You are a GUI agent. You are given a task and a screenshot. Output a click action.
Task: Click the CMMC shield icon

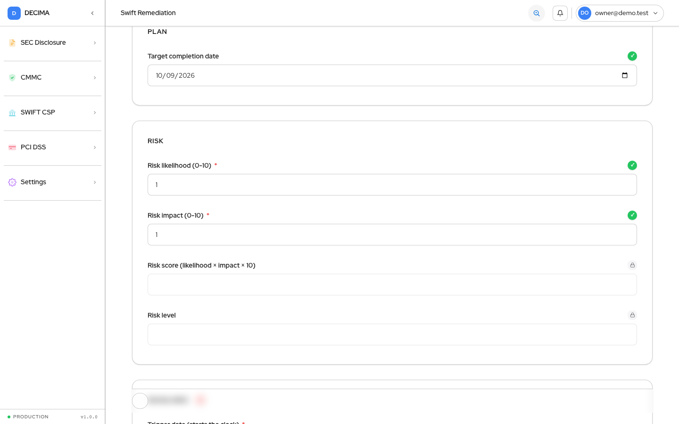[x=12, y=78]
